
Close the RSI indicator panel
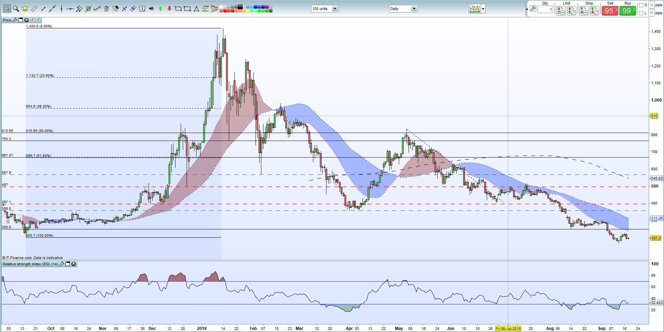pos(73,264)
